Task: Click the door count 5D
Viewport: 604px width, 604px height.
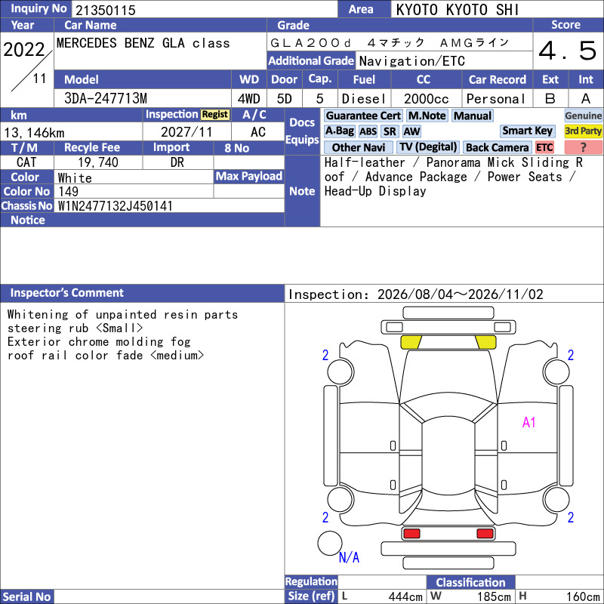Action: 285,99
